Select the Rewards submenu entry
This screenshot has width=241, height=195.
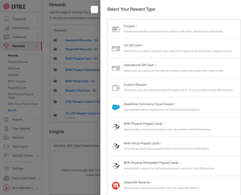click(13, 55)
